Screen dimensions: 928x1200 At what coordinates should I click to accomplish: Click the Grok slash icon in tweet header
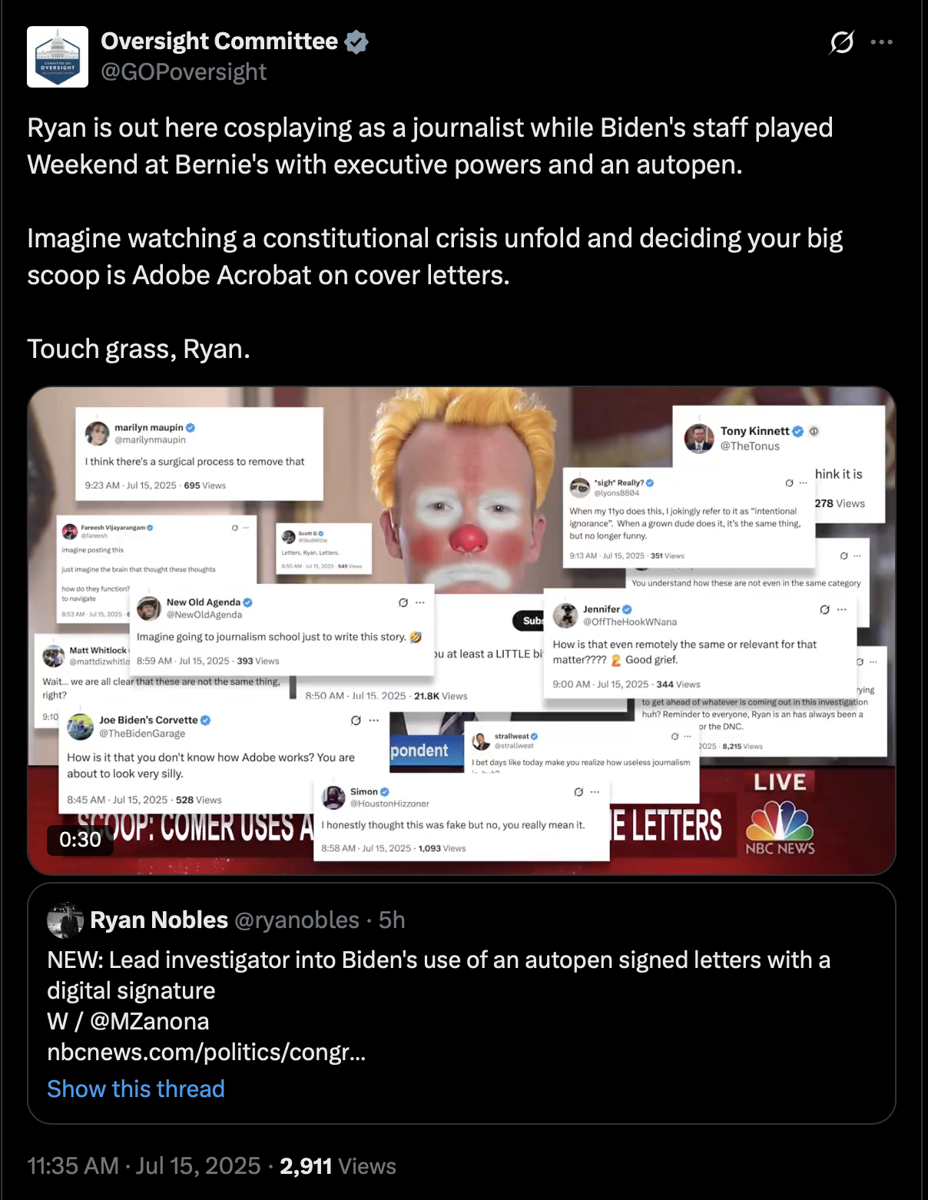coord(841,42)
